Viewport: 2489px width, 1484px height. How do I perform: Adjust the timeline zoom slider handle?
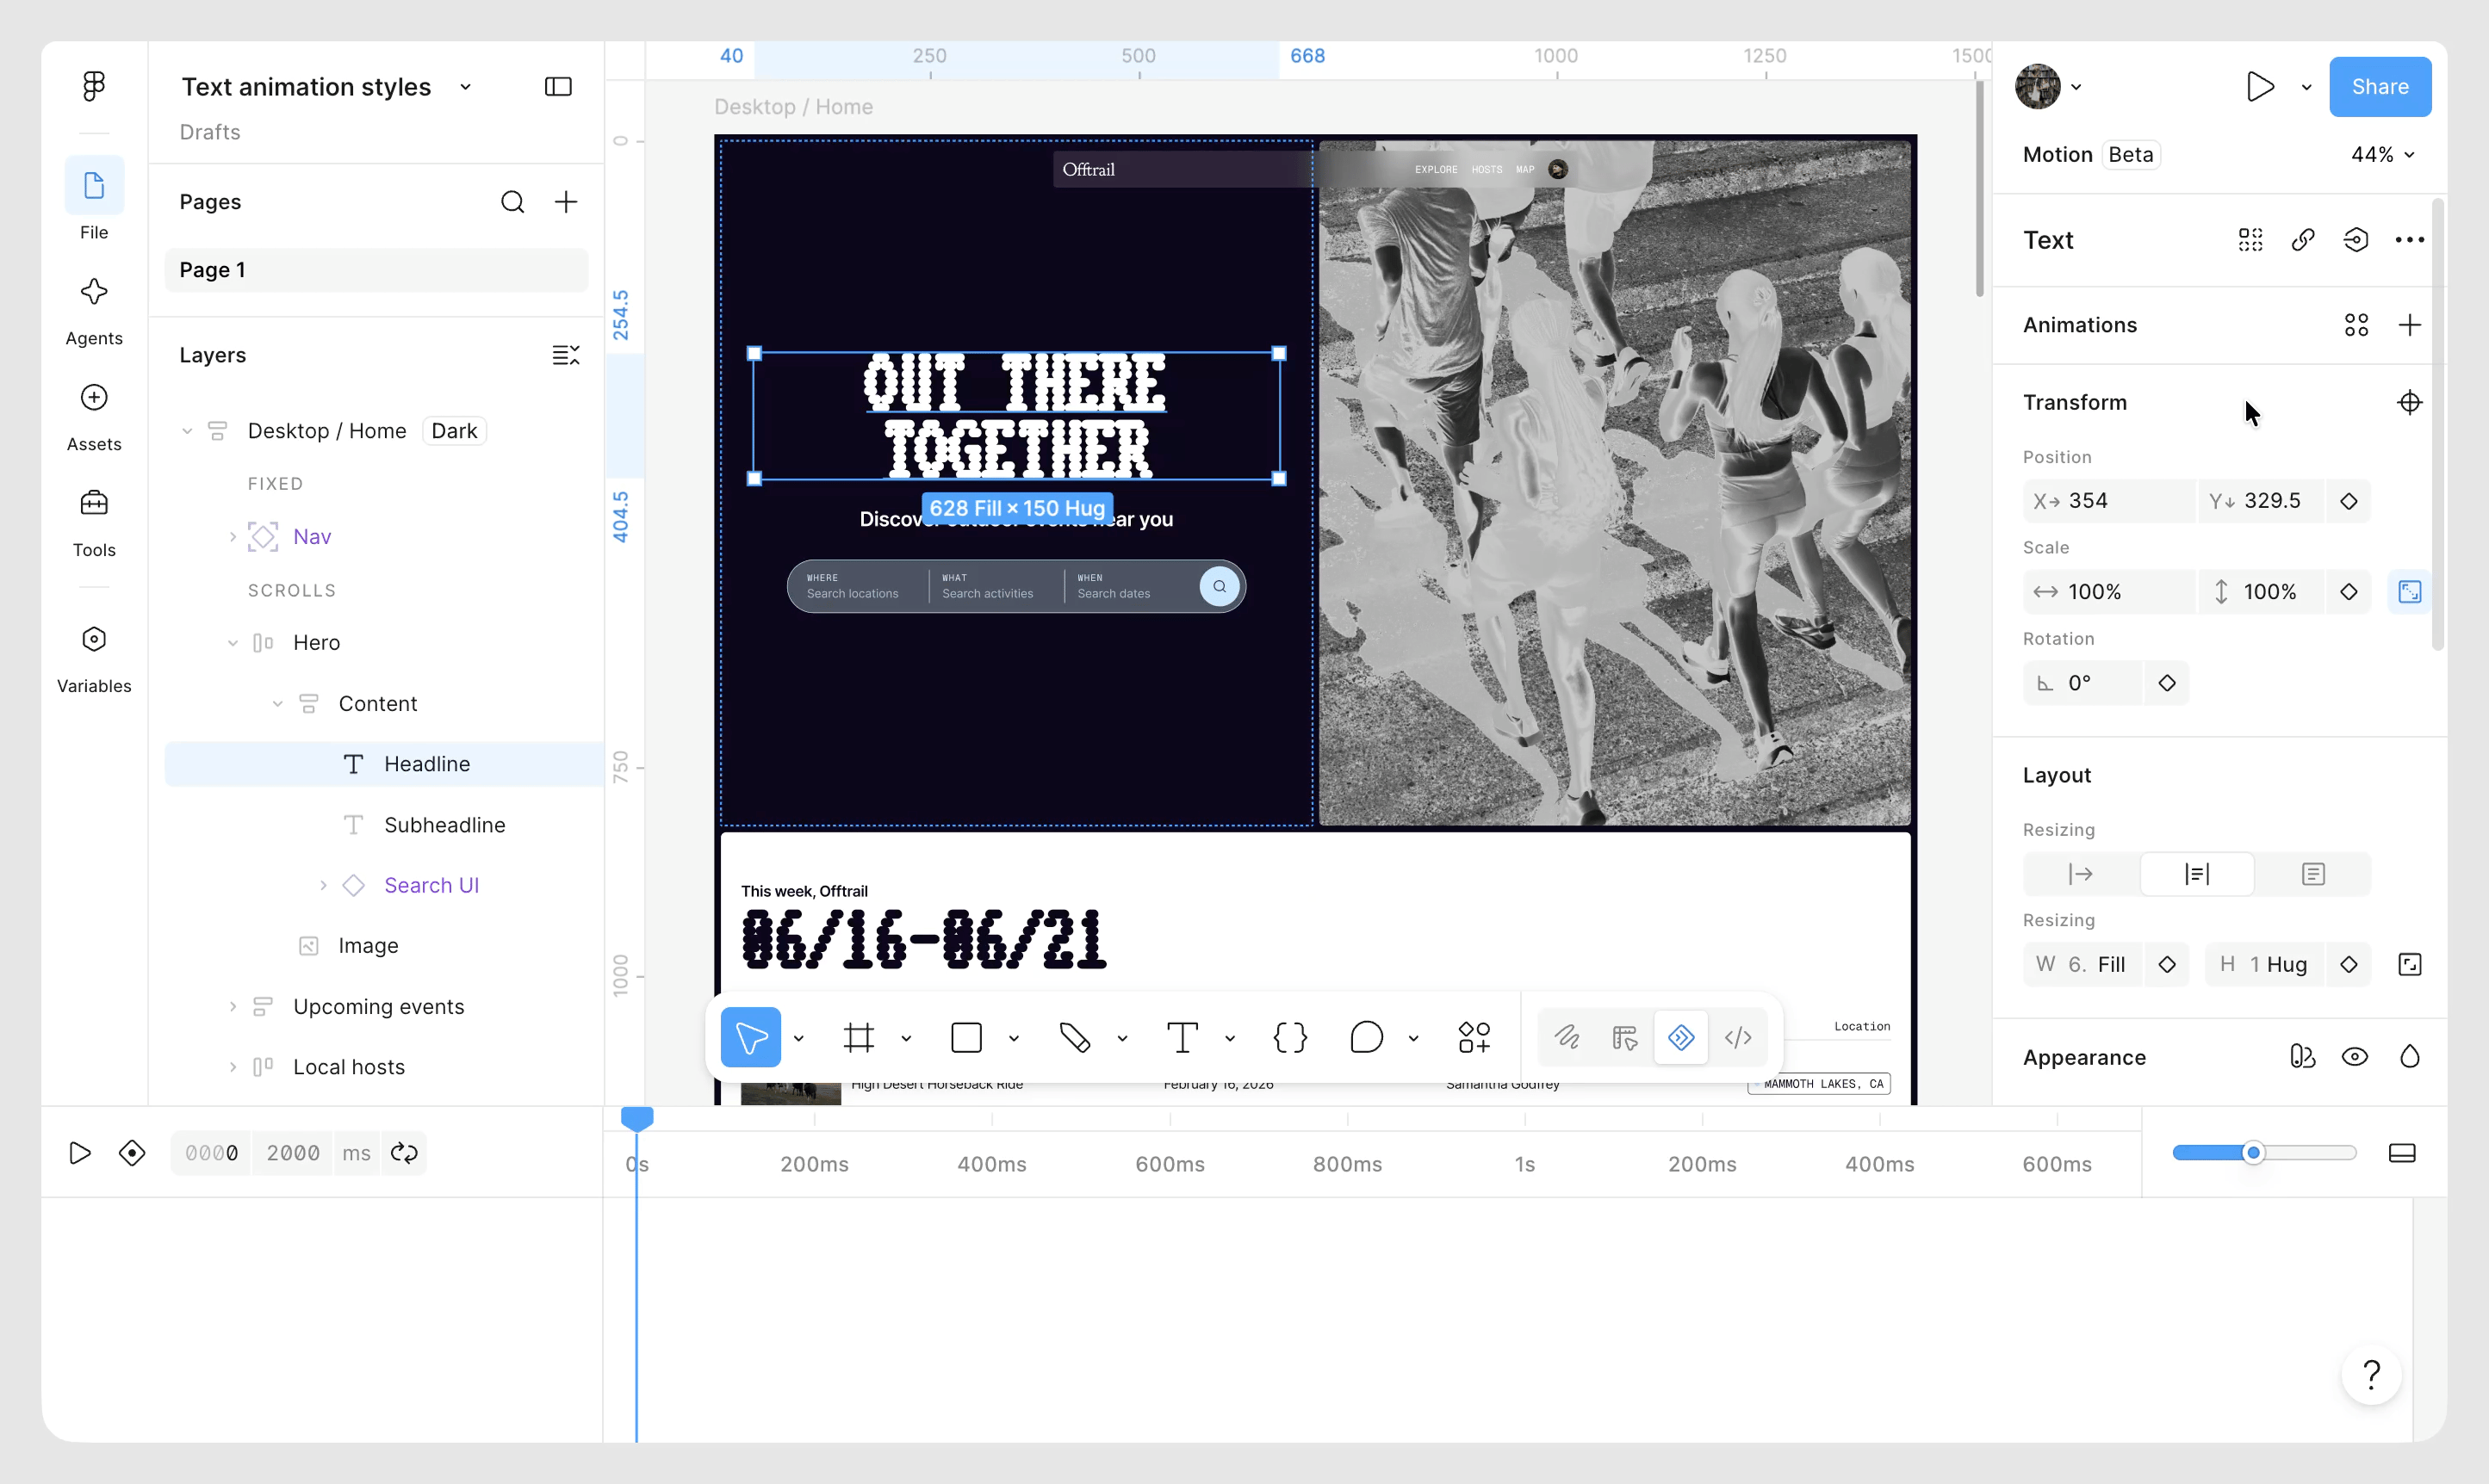coord(2253,1153)
